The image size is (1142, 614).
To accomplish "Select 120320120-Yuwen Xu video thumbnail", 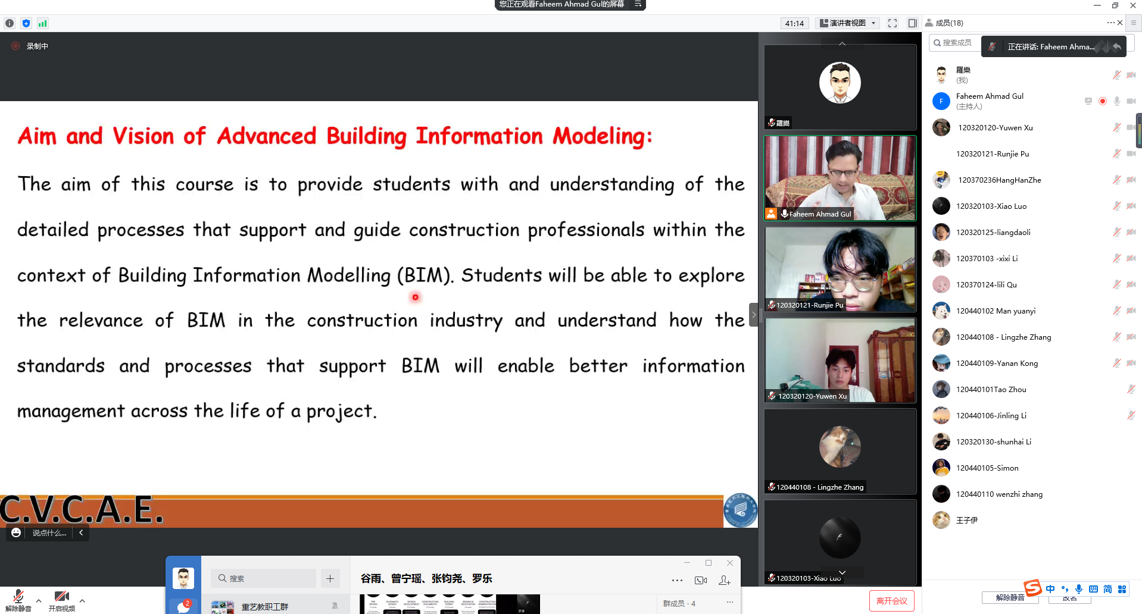I will (x=840, y=360).
